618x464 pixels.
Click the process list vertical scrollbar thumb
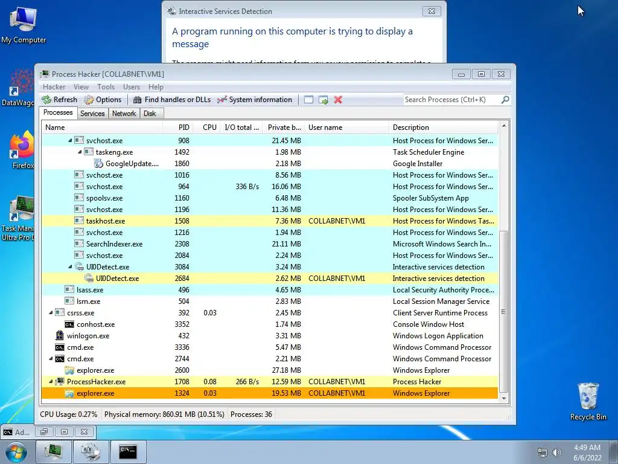coord(503,312)
